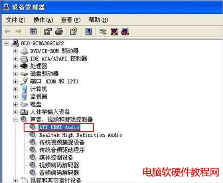
Task: Click the Print toolbar icon
Action: click(59, 31)
